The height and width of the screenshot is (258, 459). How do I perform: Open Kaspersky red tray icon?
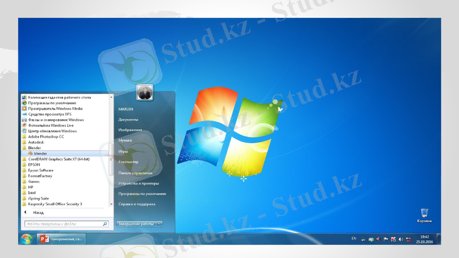tap(394, 239)
